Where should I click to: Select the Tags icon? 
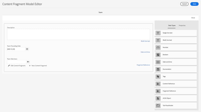pos(158,77)
